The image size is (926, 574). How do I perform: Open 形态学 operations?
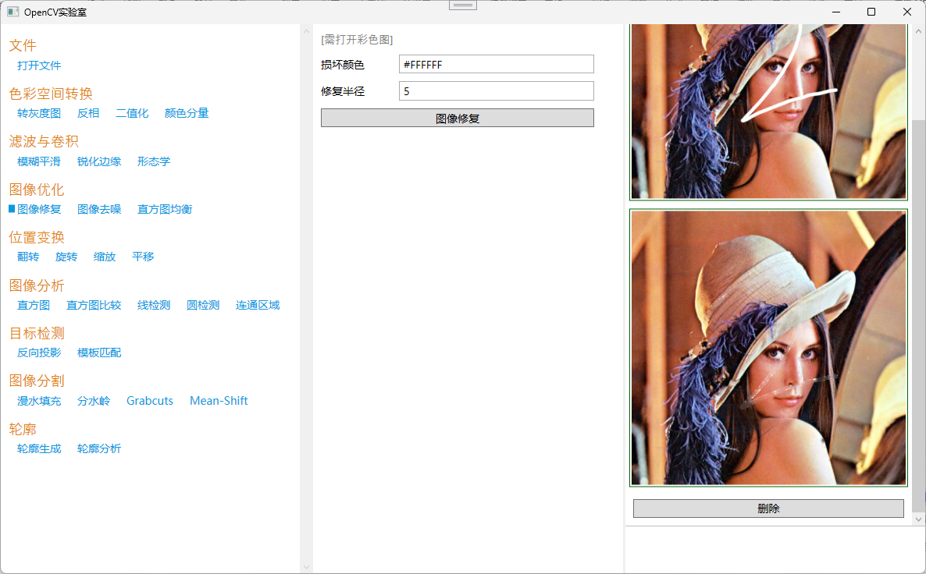[x=154, y=161]
